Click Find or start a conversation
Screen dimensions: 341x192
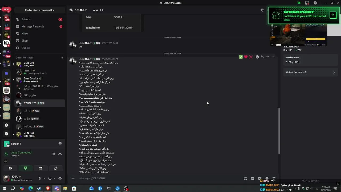coord(40,10)
